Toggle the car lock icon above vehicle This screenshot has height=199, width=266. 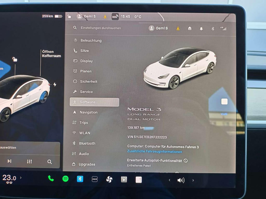[x=15, y=60]
